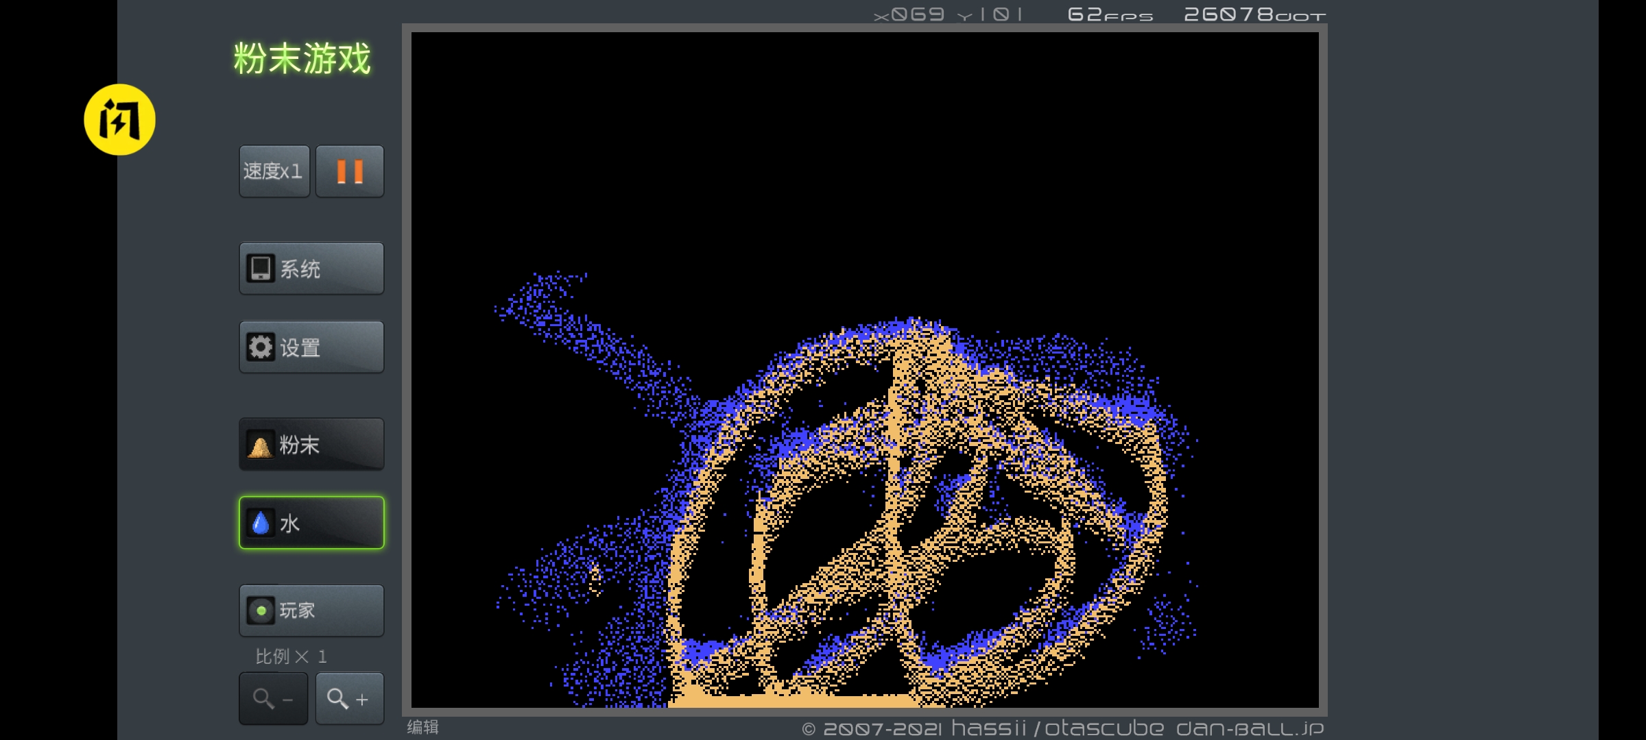Click the 比例×1 scale label

pos(291,656)
